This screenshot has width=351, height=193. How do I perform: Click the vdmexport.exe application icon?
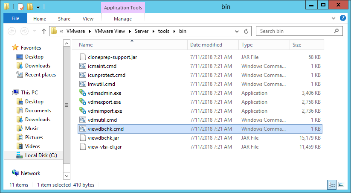pyautogui.click(x=83, y=102)
